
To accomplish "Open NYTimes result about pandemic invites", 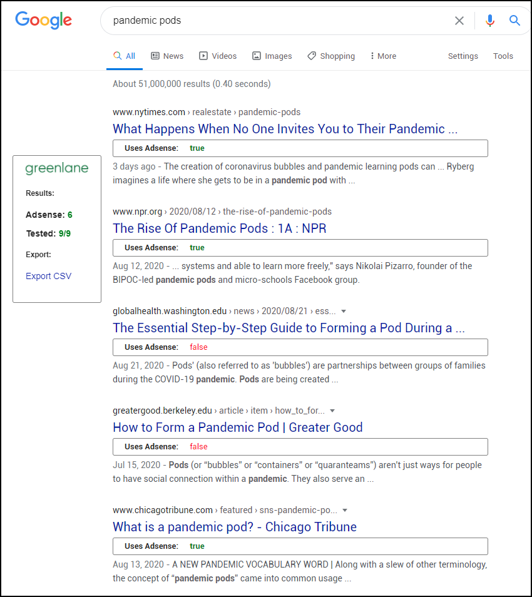I will click(285, 129).
